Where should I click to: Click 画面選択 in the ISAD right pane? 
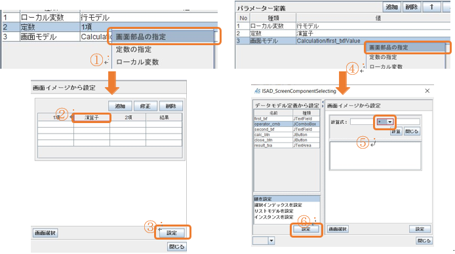pos(338,229)
